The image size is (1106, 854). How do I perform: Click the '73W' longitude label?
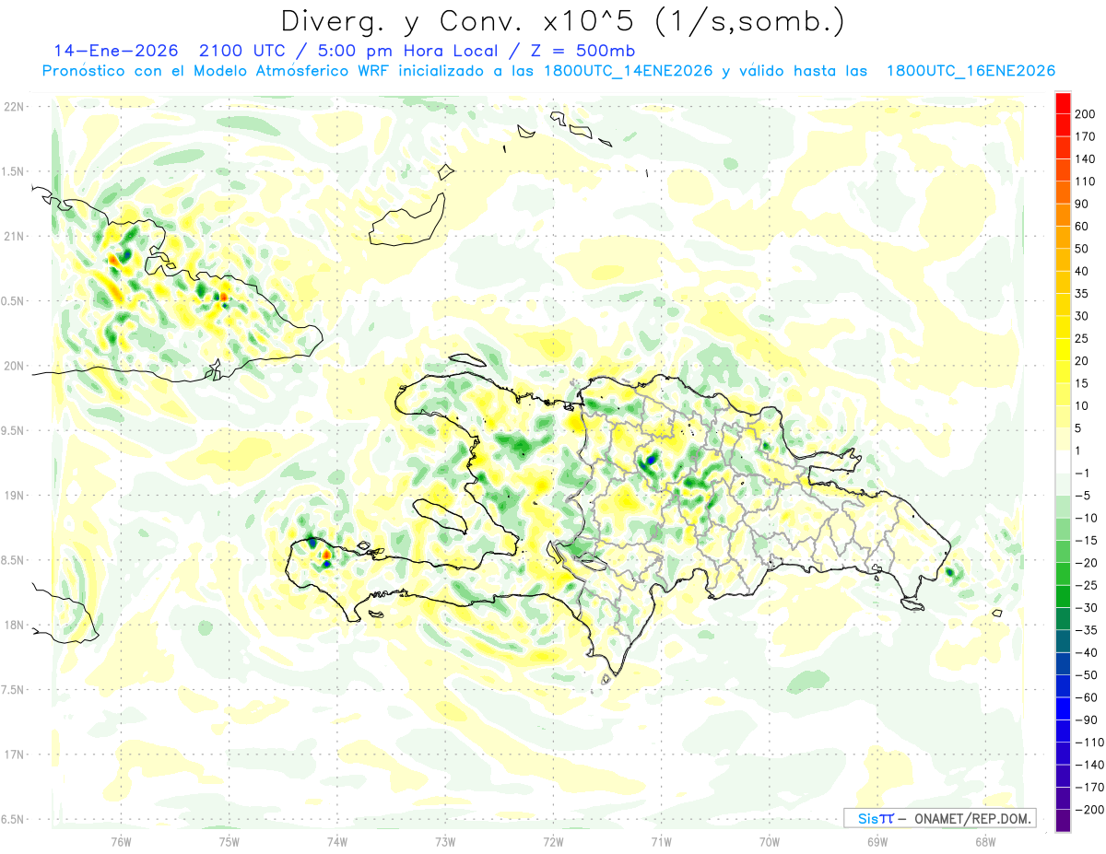pos(445,842)
